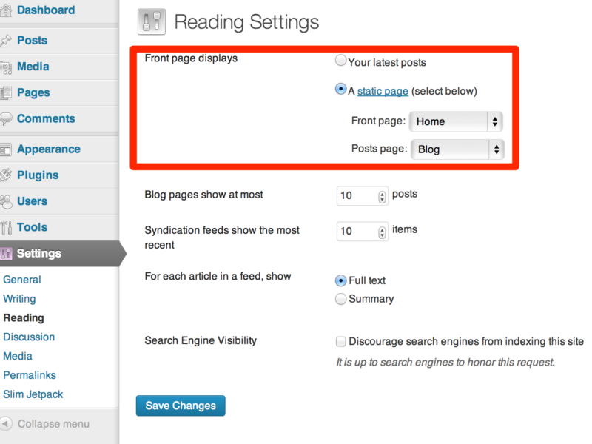
Task: Click the Dashboard house icon
Action: click(x=6, y=10)
